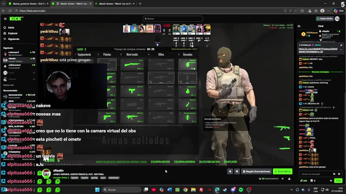Share the stream
Image resolution: width=346 pixels, height=194 pixels.
(x=282, y=179)
